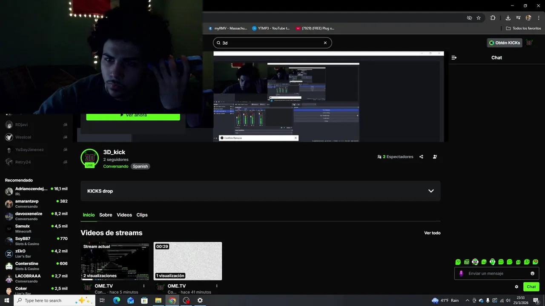Launch Microsoft Edge from taskbar

tap(116, 300)
